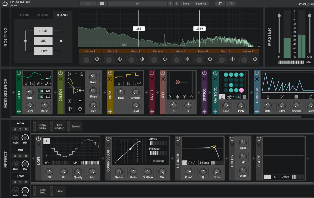Viewport: 314px width, 198px height.
Task: Mute the HIGH band with its M button
Action: [x=14, y=129]
